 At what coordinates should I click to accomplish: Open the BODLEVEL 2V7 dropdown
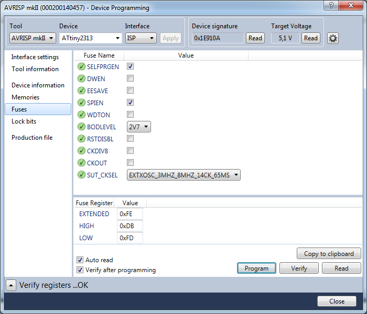click(x=139, y=127)
